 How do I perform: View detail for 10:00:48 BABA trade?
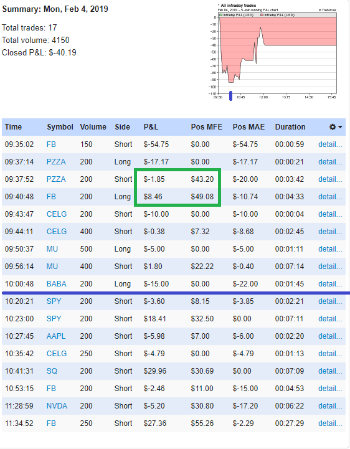point(330,284)
